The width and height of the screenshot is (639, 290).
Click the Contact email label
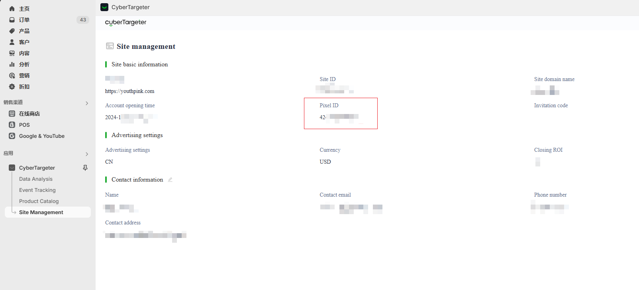335,195
